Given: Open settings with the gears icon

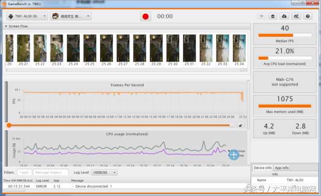Looking at the screenshot, I should point(296,16).
